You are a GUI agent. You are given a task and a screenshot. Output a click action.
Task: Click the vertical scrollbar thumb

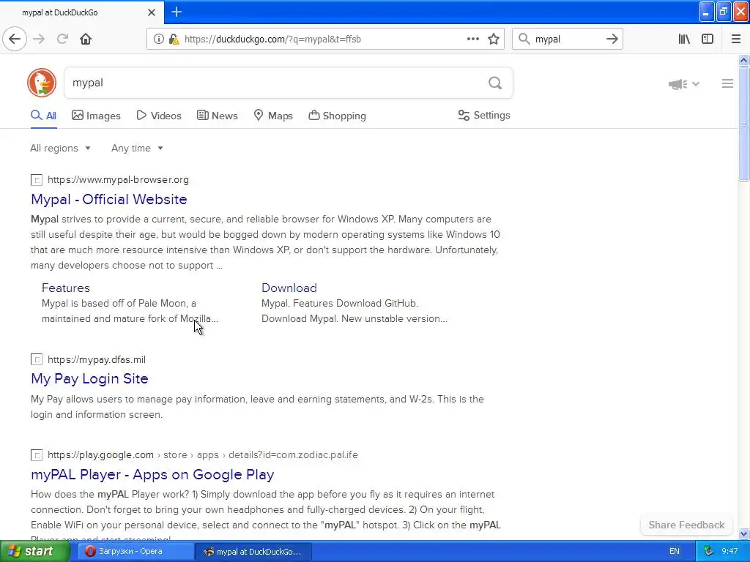coord(743,124)
